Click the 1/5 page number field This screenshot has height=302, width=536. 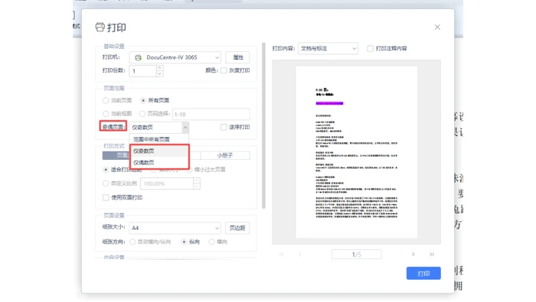356,255
